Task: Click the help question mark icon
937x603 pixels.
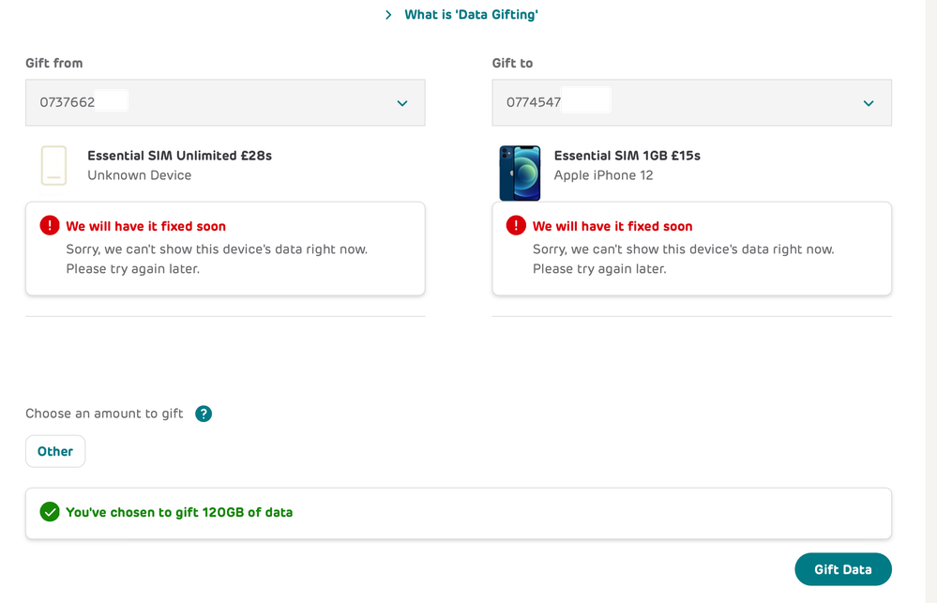Action: (x=204, y=414)
